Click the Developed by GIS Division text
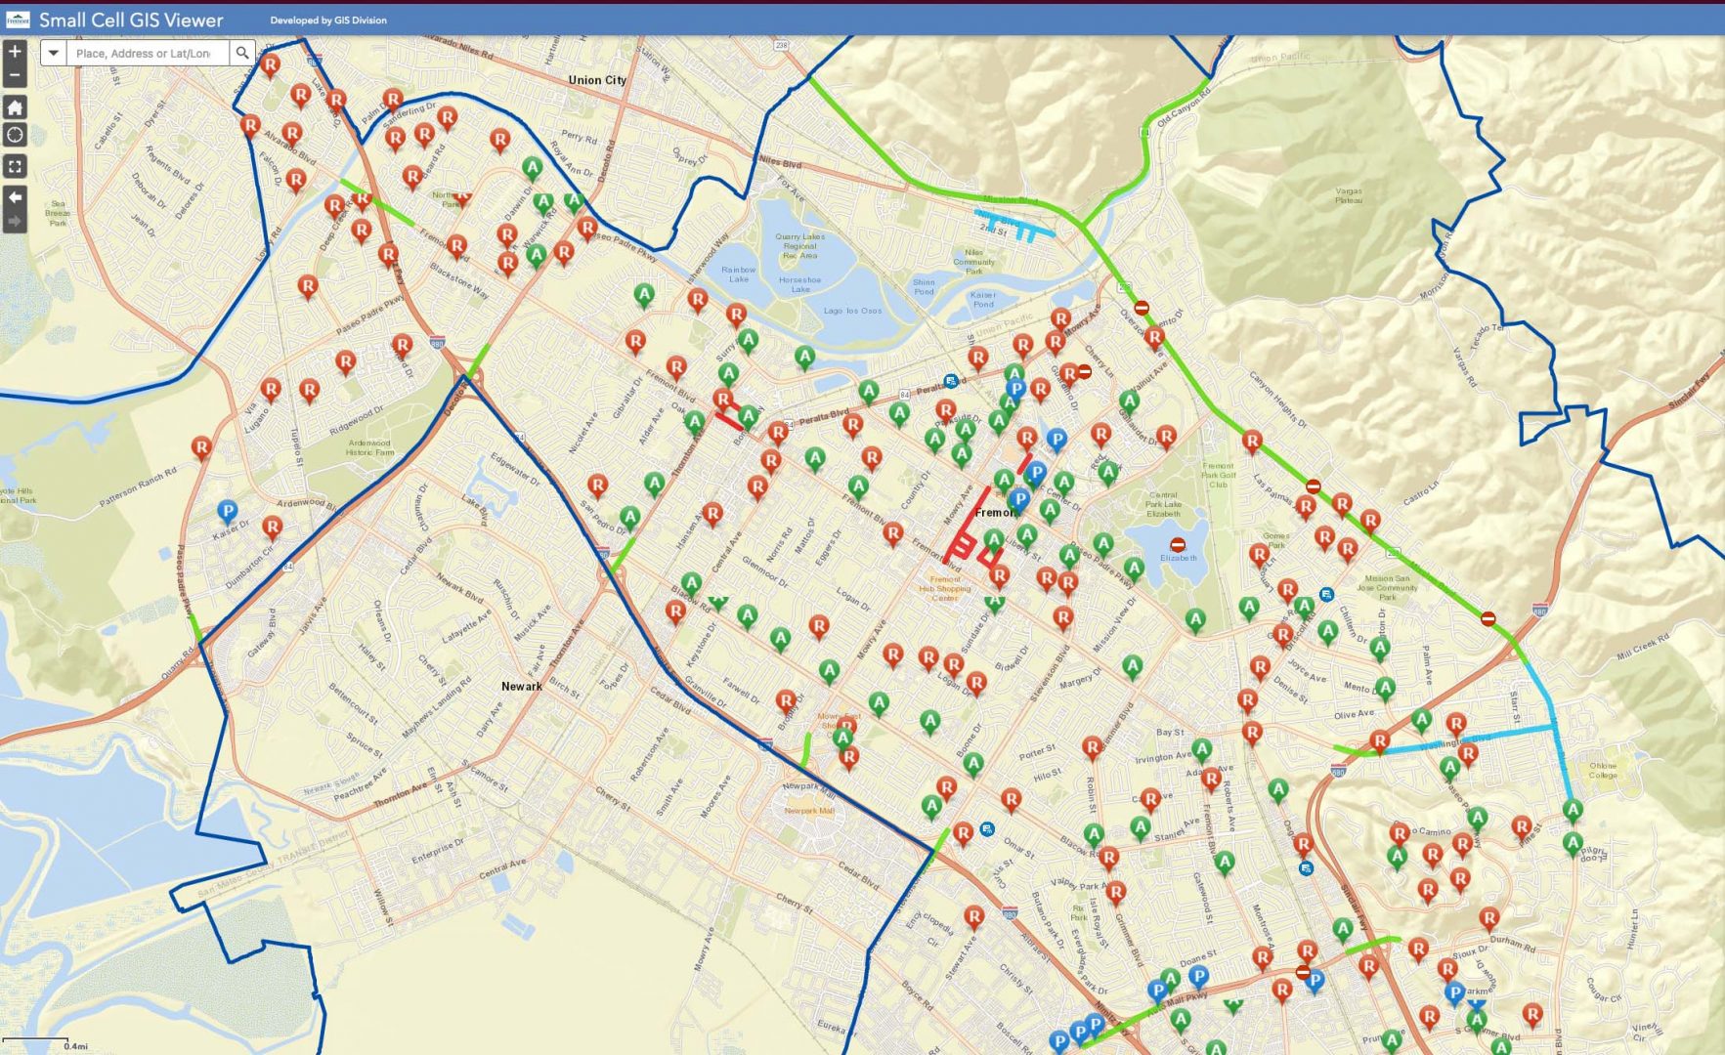This screenshot has width=1725, height=1055. coord(328,21)
